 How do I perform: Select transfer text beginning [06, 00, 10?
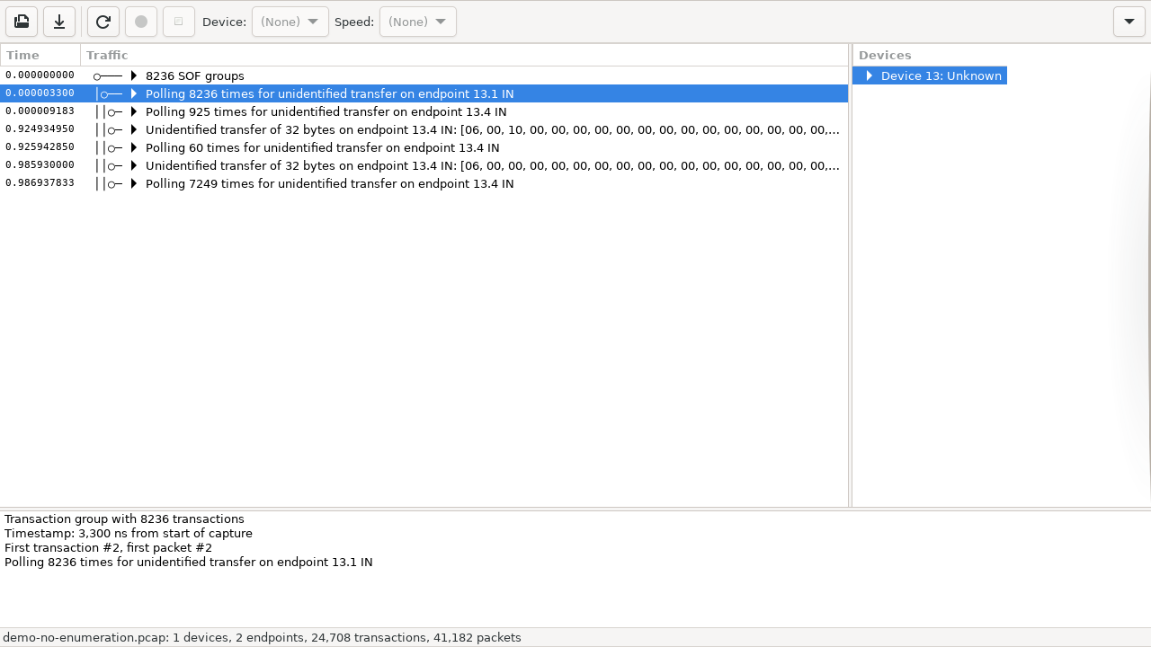point(493,129)
